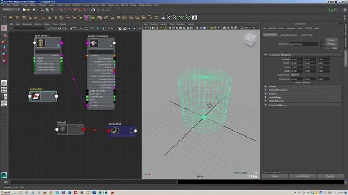Open viewport Shading menu

(x=154, y=24)
